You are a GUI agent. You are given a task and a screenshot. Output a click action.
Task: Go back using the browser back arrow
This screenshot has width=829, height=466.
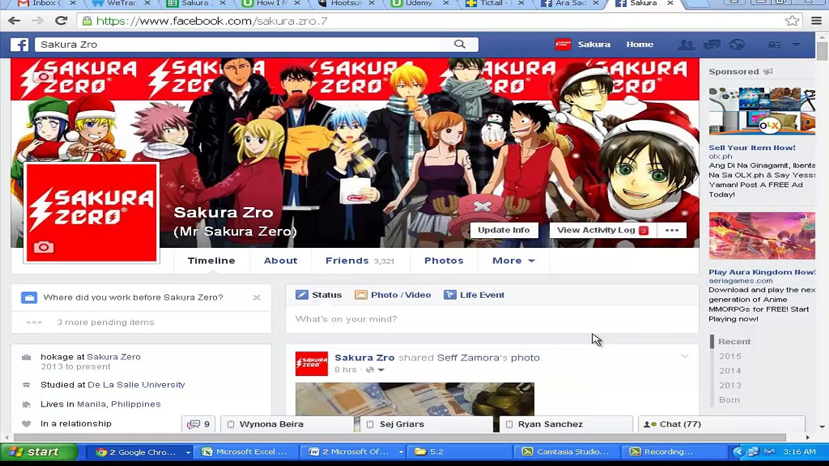coord(14,21)
